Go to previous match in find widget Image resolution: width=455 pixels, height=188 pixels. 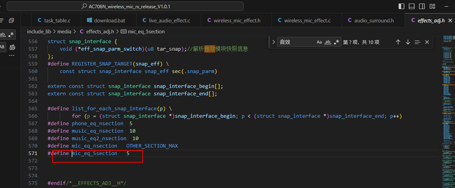398,42
